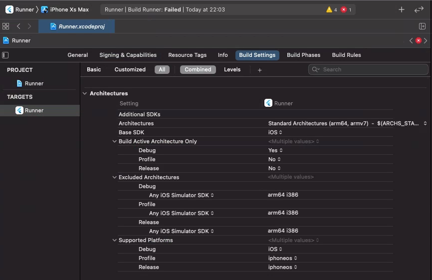
Task: Switch to Levels view
Action: click(232, 69)
